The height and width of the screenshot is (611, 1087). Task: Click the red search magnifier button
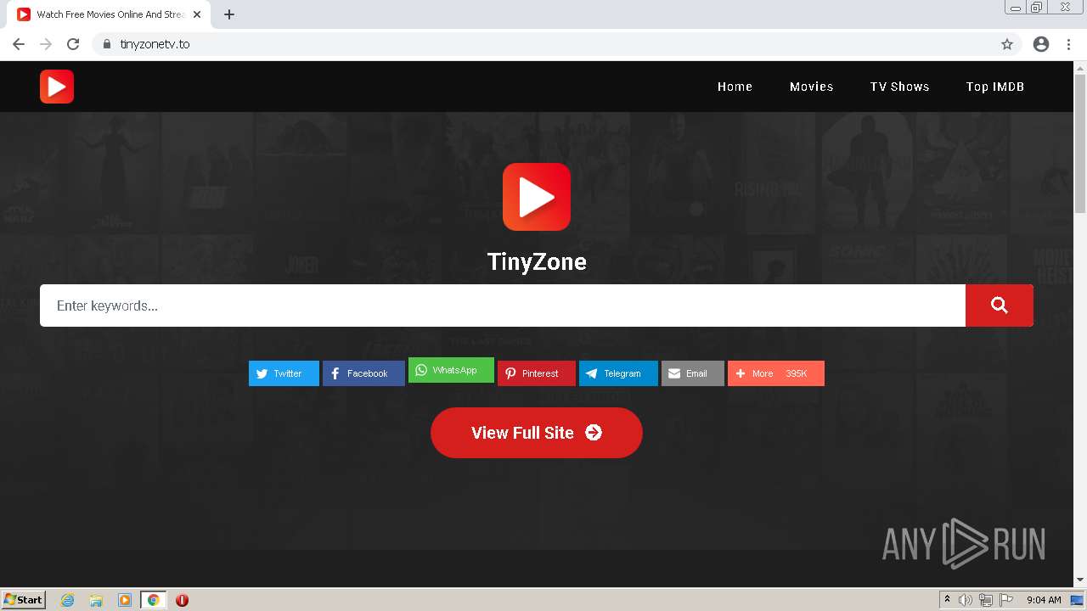[1000, 305]
